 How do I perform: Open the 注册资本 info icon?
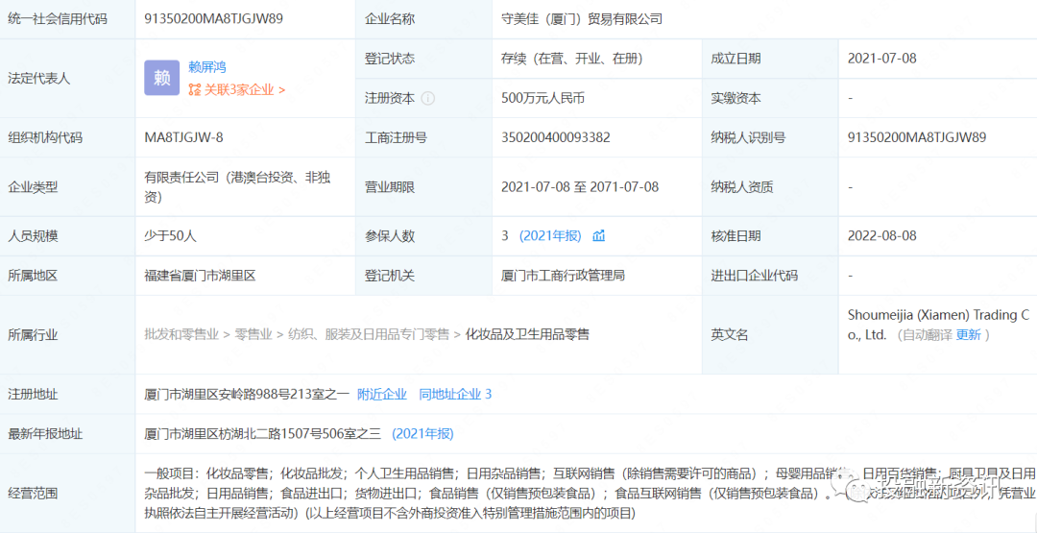click(428, 99)
